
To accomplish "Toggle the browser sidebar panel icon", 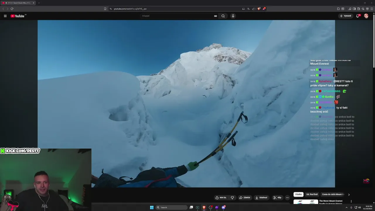I will coord(354,9).
